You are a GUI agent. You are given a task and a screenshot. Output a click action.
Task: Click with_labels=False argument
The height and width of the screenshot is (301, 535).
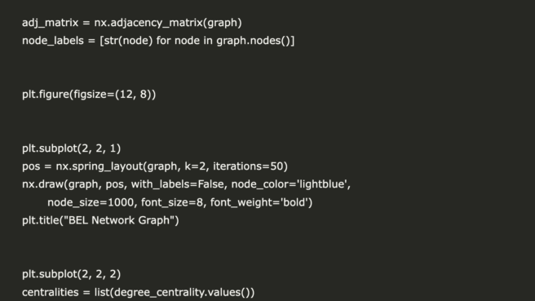(178, 184)
